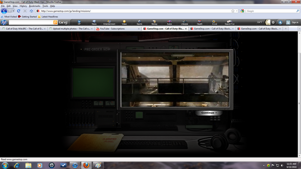Reload the page with the refresh icon

coord(19,11)
